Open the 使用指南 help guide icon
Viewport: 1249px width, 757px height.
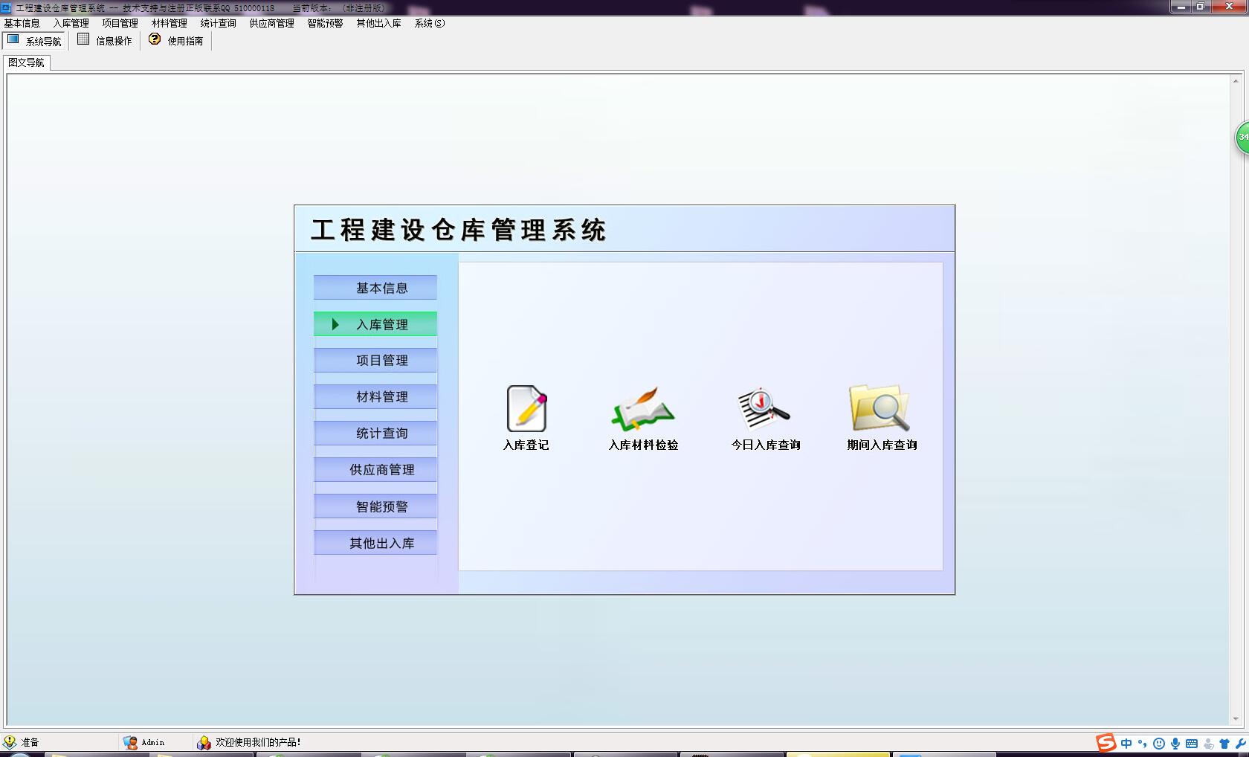[x=175, y=41]
